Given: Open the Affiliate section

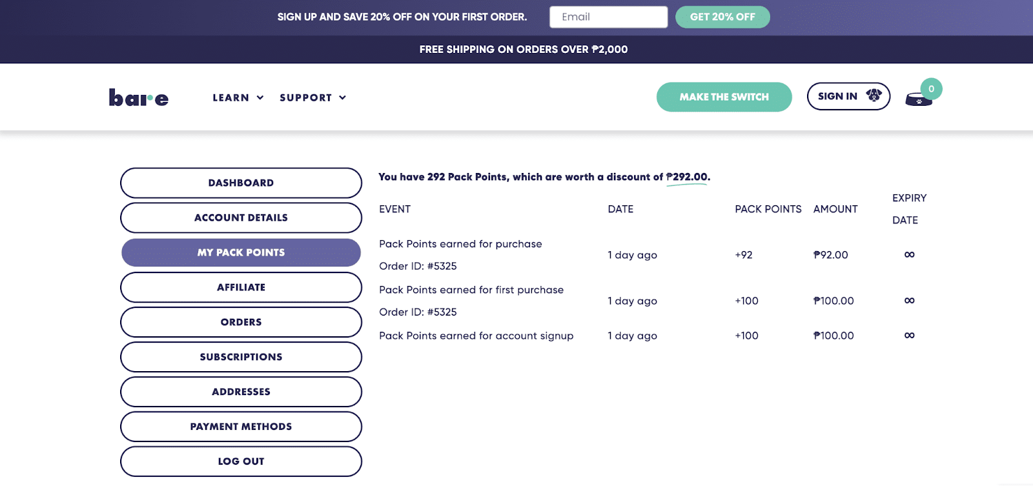Looking at the screenshot, I should (x=241, y=287).
